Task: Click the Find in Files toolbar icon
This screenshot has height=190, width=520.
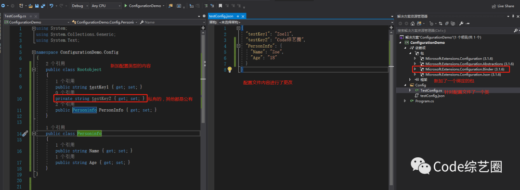Action: (x=170, y=6)
